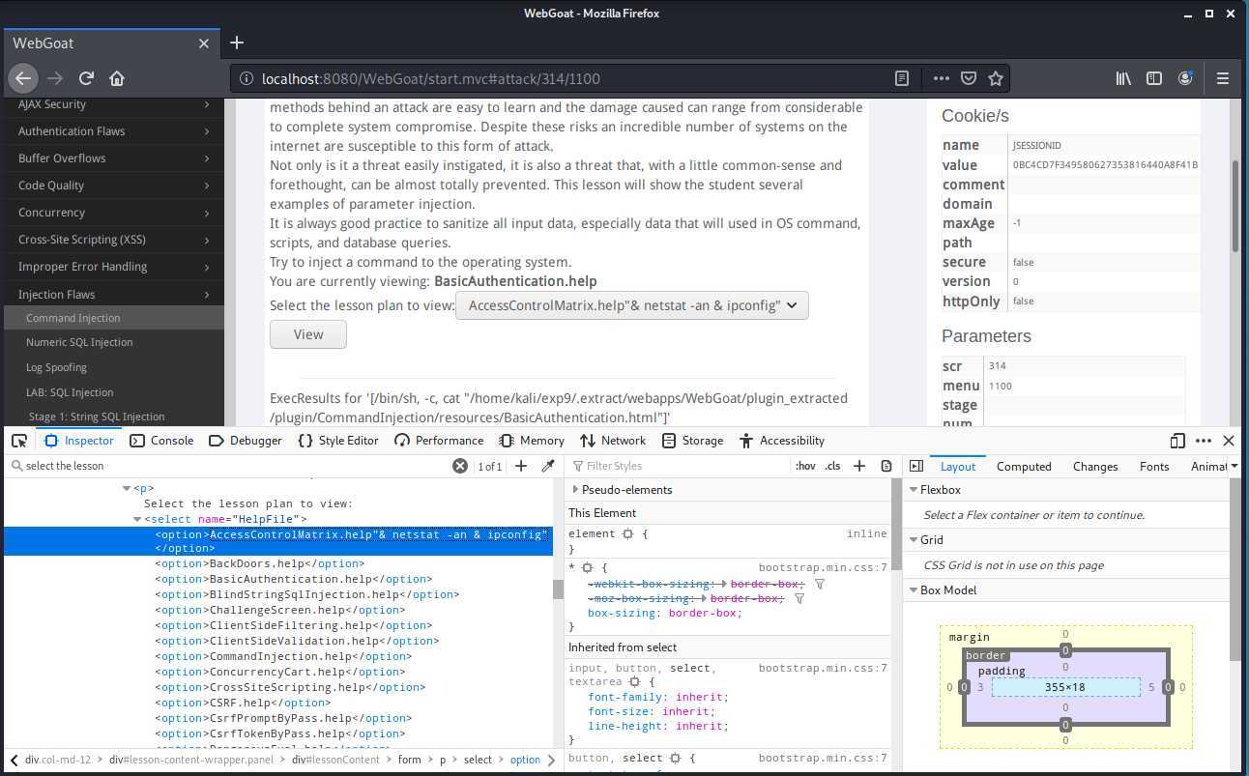Image resolution: width=1249 pixels, height=776 pixels.
Task: Toggle the .cls class panel
Action: [x=832, y=466]
